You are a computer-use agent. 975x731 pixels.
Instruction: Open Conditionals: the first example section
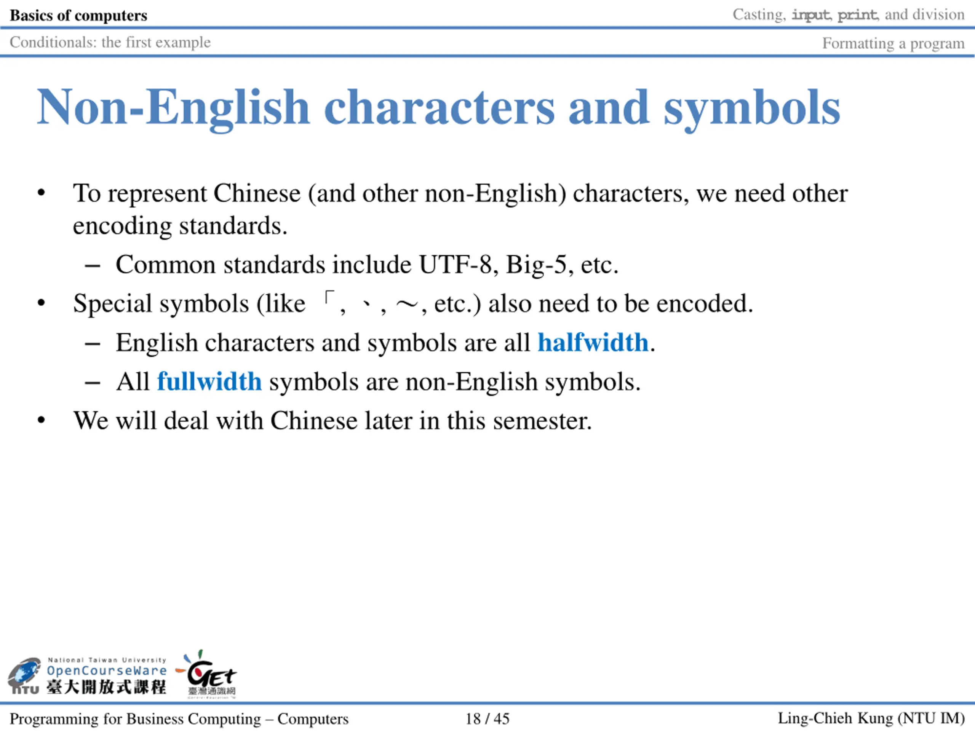(110, 42)
